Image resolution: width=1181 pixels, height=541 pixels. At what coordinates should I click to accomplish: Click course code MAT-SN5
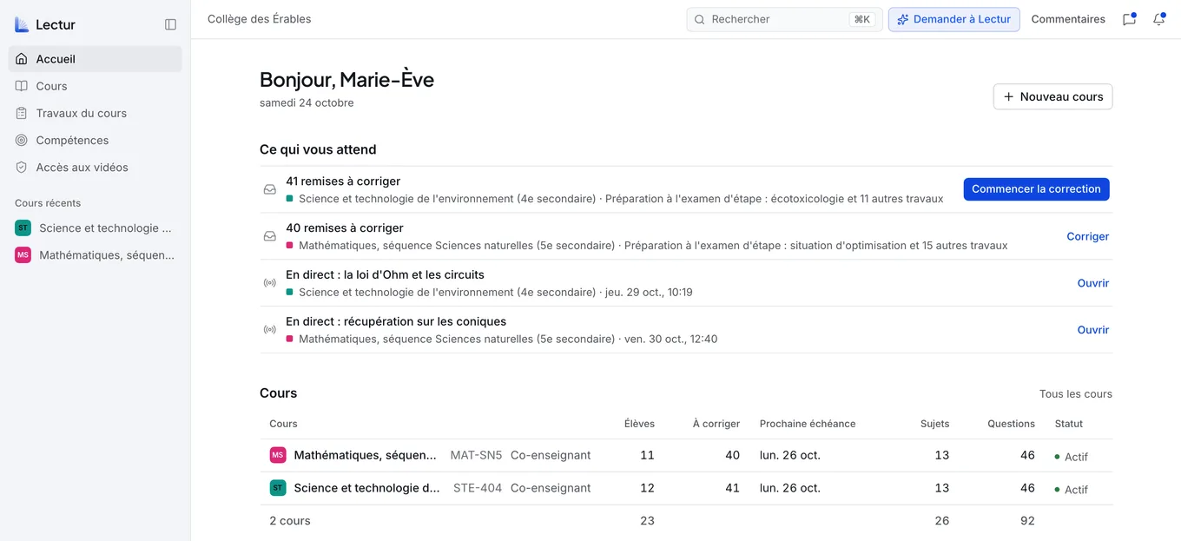(x=476, y=455)
